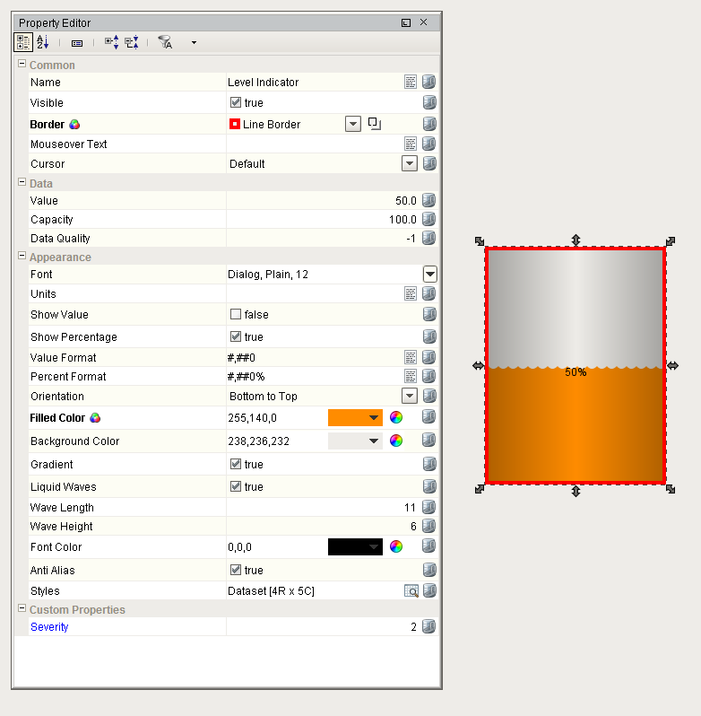
Task: Select the Severity custom property
Action: coord(49,627)
